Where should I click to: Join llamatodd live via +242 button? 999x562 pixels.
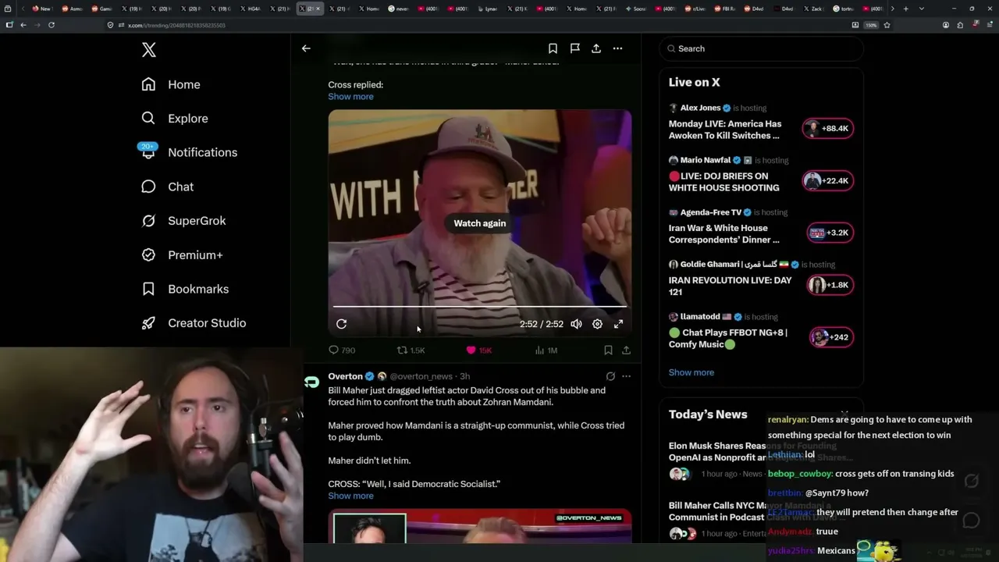(830, 337)
